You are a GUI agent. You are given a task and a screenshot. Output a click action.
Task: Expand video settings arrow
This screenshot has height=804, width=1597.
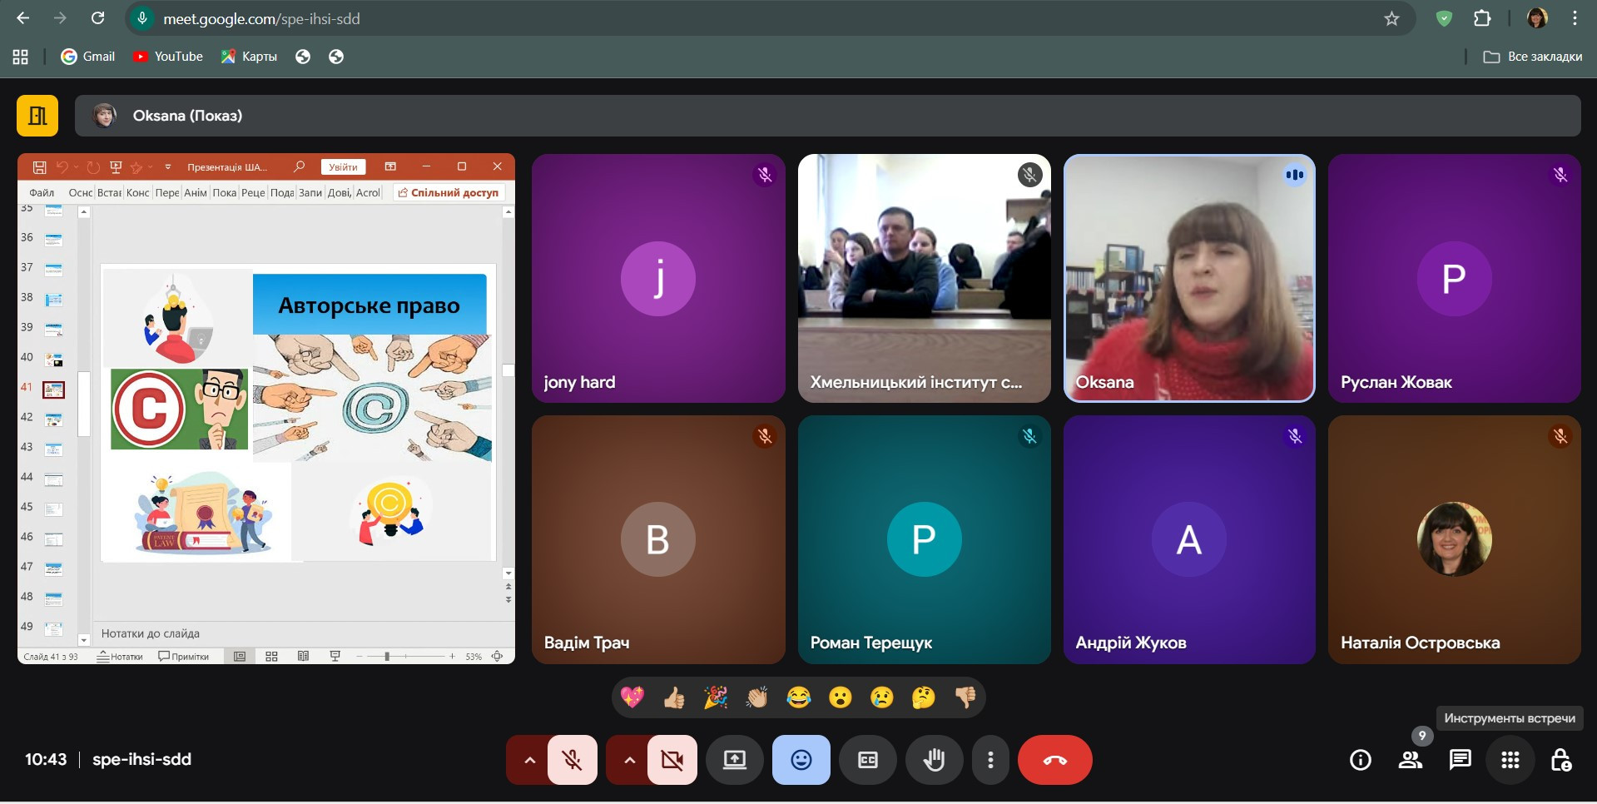(629, 760)
